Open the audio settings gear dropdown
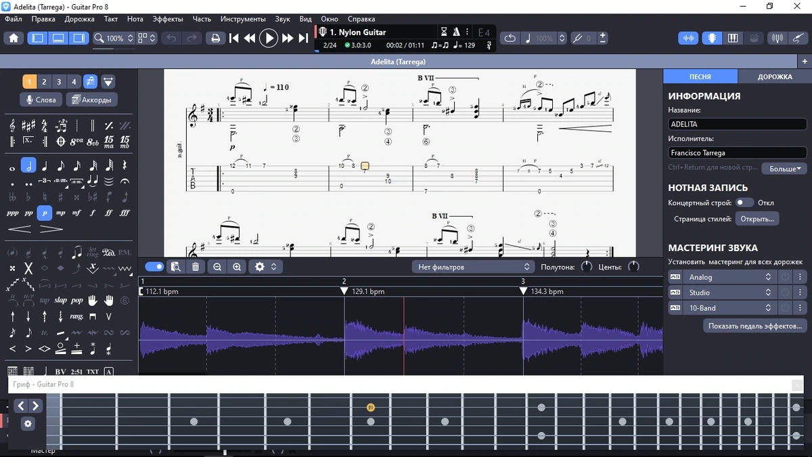 [265, 267]
